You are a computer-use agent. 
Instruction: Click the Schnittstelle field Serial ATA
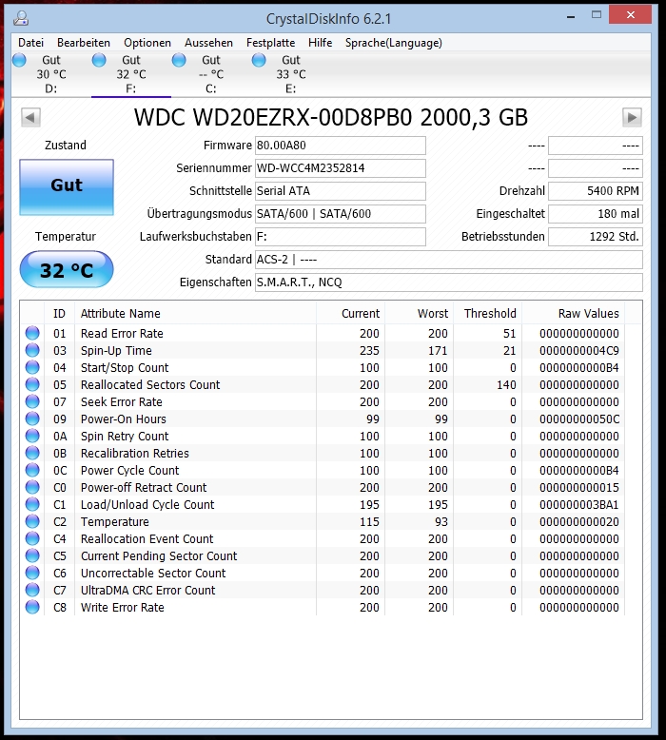(x=341, y=191)
